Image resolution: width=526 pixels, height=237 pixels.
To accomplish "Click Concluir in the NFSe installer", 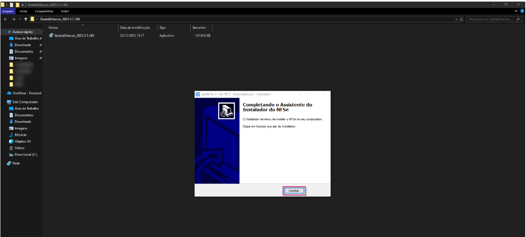I will point(294,191).
